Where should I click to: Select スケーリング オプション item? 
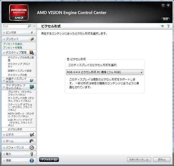20,107
